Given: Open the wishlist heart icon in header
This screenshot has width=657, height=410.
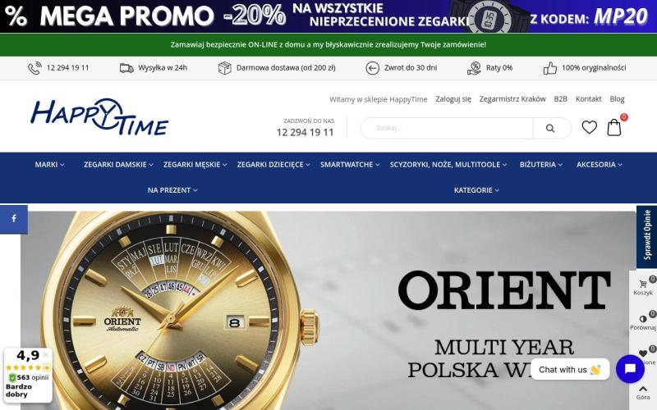Looking at the screenshot, I should point(589,127).
